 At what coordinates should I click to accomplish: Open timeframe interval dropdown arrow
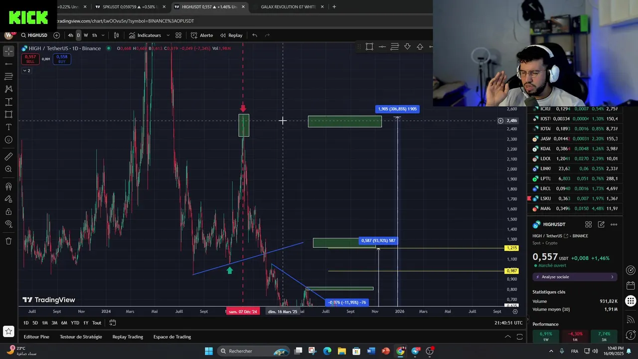pyautogui.click(x=103, y=35)
